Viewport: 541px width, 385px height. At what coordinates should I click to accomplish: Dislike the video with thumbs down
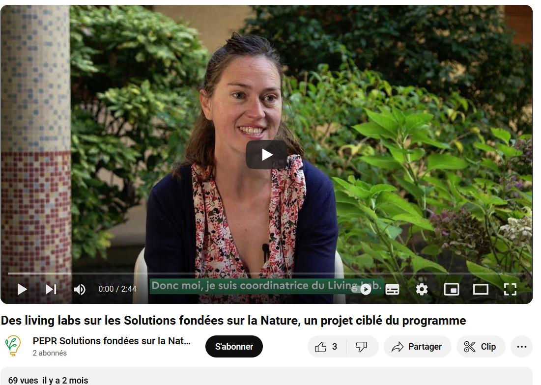click(x=362, y=346)
